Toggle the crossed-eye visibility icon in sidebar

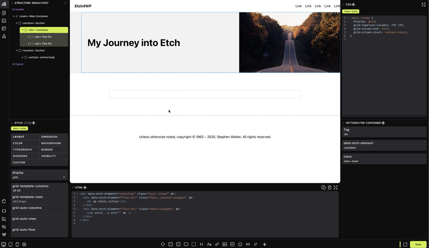pyautogui.click(x=4, y=227)
